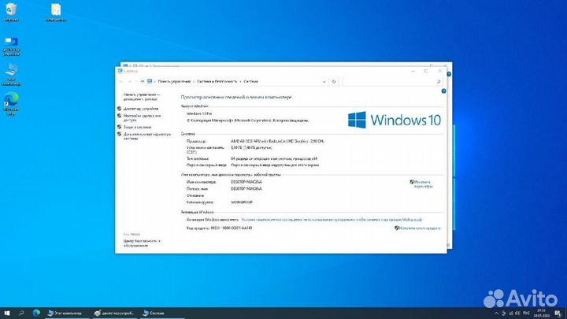
Task: Switch to Этот компьютер taskbar window
Action: (x=67, y=313)
